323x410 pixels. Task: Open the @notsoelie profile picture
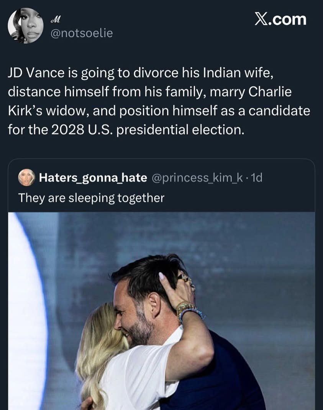(26, 26)
